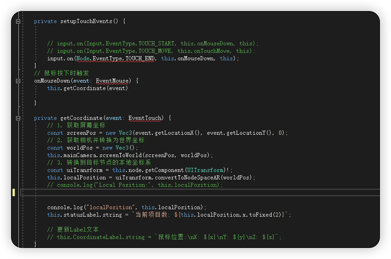
Task: Click the '更新Label文本' comment
Action: [x=73, y=230]
